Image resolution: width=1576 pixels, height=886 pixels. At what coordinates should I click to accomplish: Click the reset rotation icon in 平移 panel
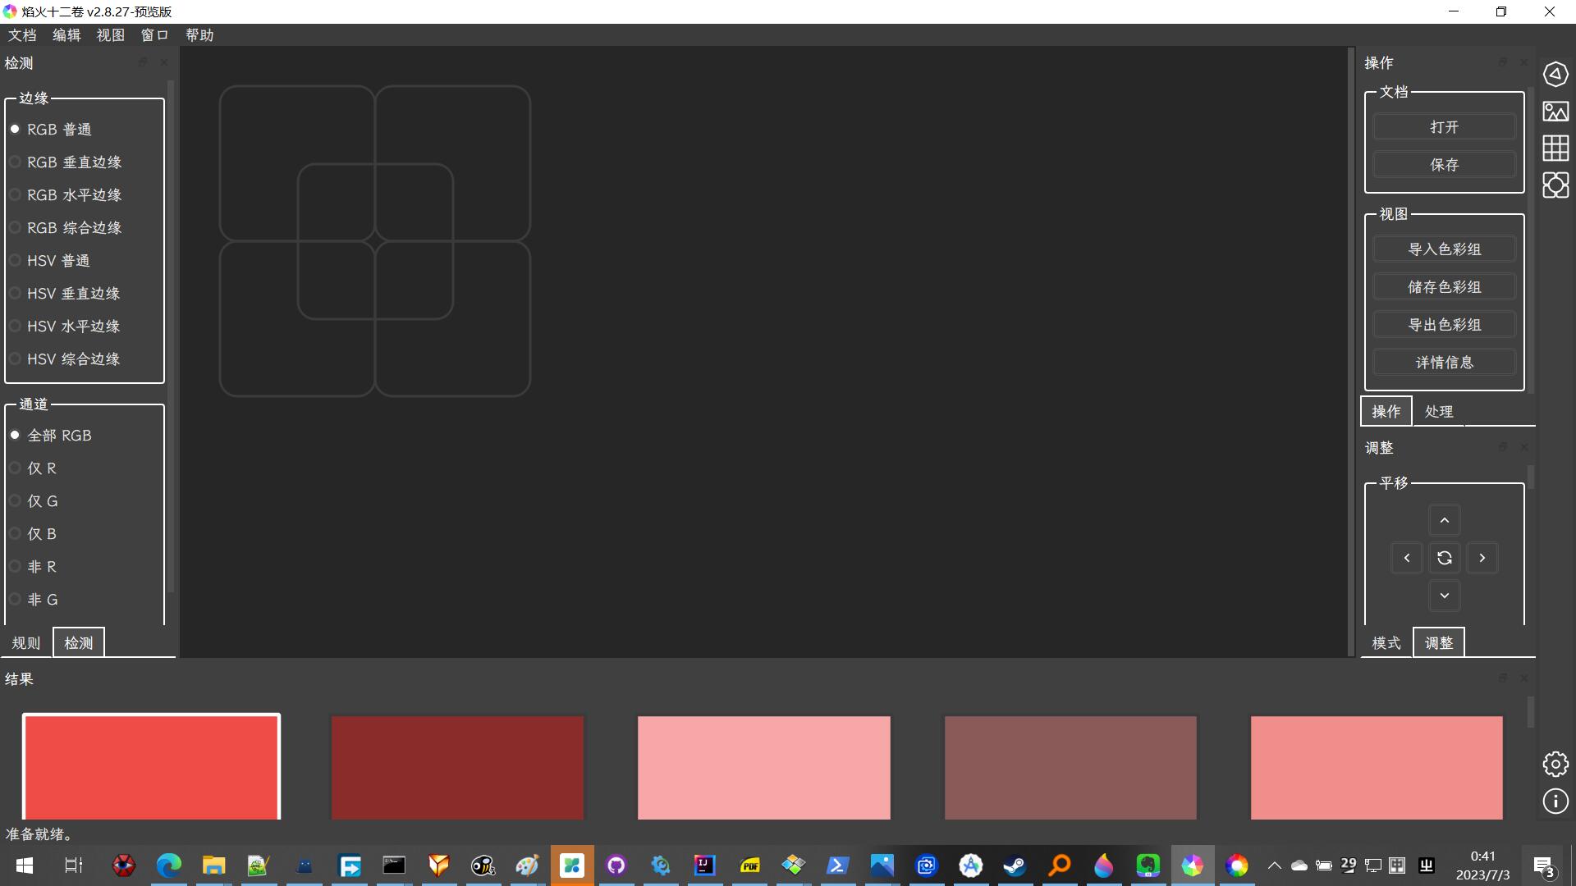click(x=1444, y=558)
